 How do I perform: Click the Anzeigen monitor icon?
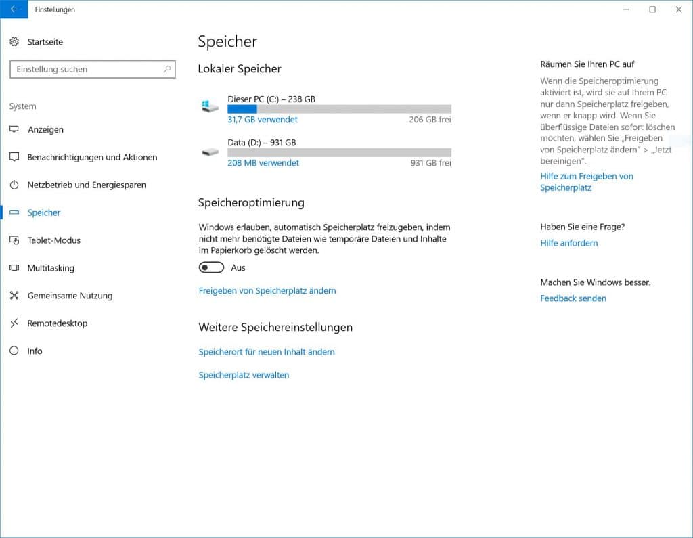(x=14, y=129)
